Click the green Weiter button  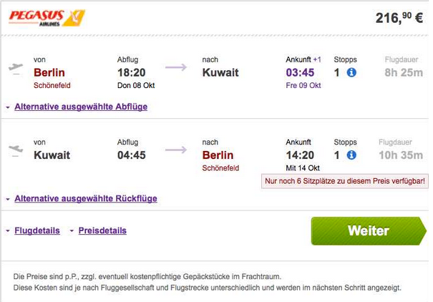click(x=369, y=231)
